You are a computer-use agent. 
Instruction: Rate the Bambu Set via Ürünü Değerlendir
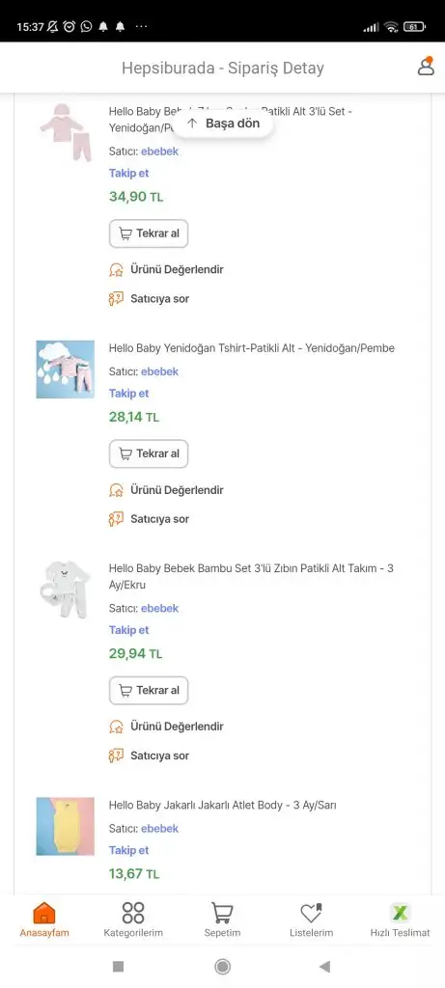coord(166,727)
